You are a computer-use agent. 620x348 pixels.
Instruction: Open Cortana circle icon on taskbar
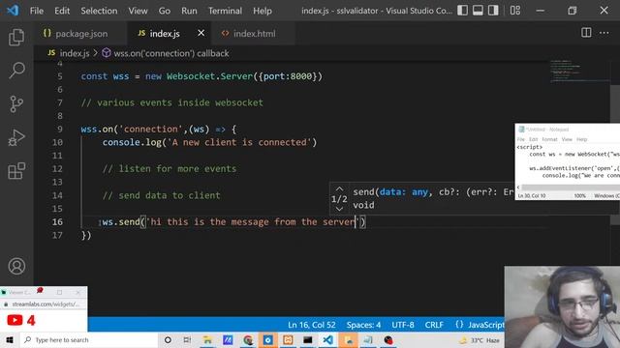[168, 340]
